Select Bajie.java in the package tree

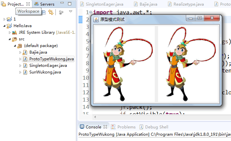point(38,52)
